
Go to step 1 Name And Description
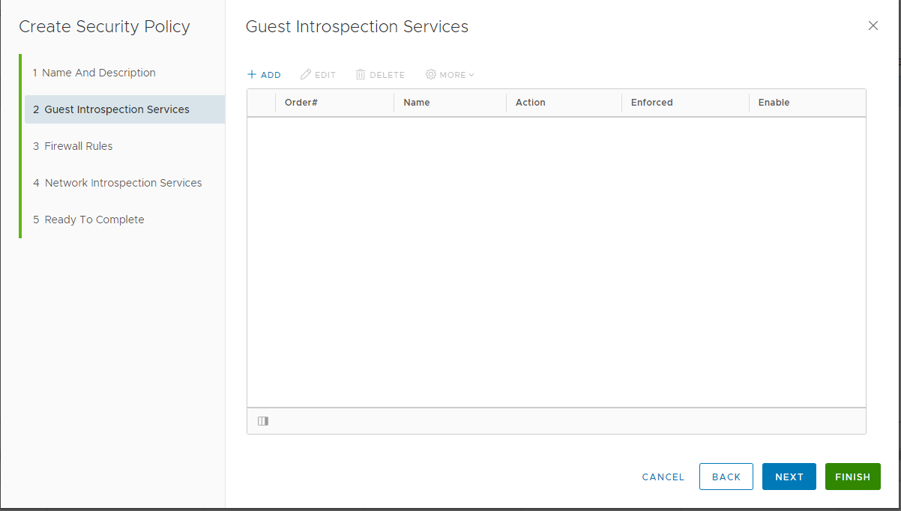(94, 73)
